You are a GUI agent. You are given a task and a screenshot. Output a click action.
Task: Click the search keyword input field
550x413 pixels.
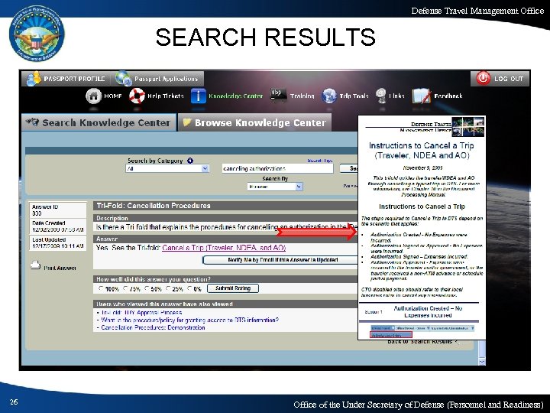pyautogui.click(x=277, y=168)
